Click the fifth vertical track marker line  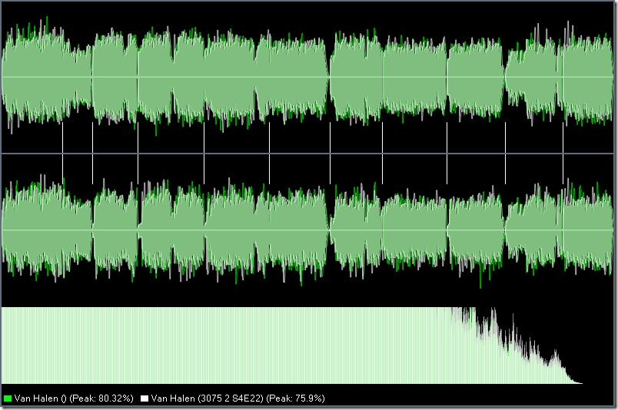[x=270, y=153]
